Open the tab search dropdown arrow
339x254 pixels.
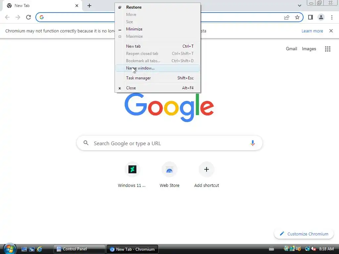[x=299, y=6]
